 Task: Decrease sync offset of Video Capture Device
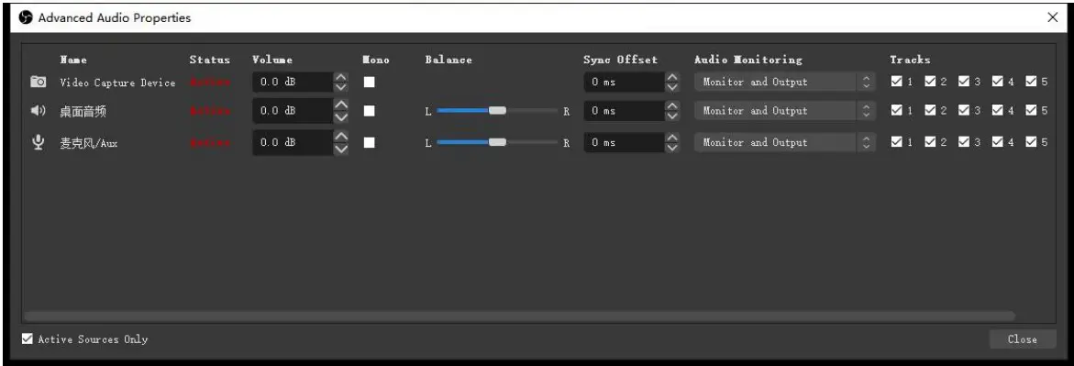pyautogui.click(x=672, y=87)
